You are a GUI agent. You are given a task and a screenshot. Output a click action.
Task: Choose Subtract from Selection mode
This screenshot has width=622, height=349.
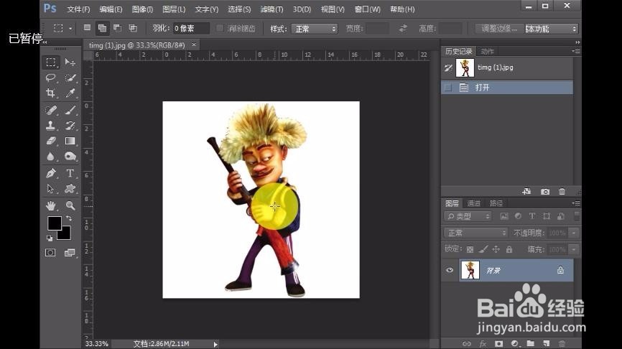117,28
